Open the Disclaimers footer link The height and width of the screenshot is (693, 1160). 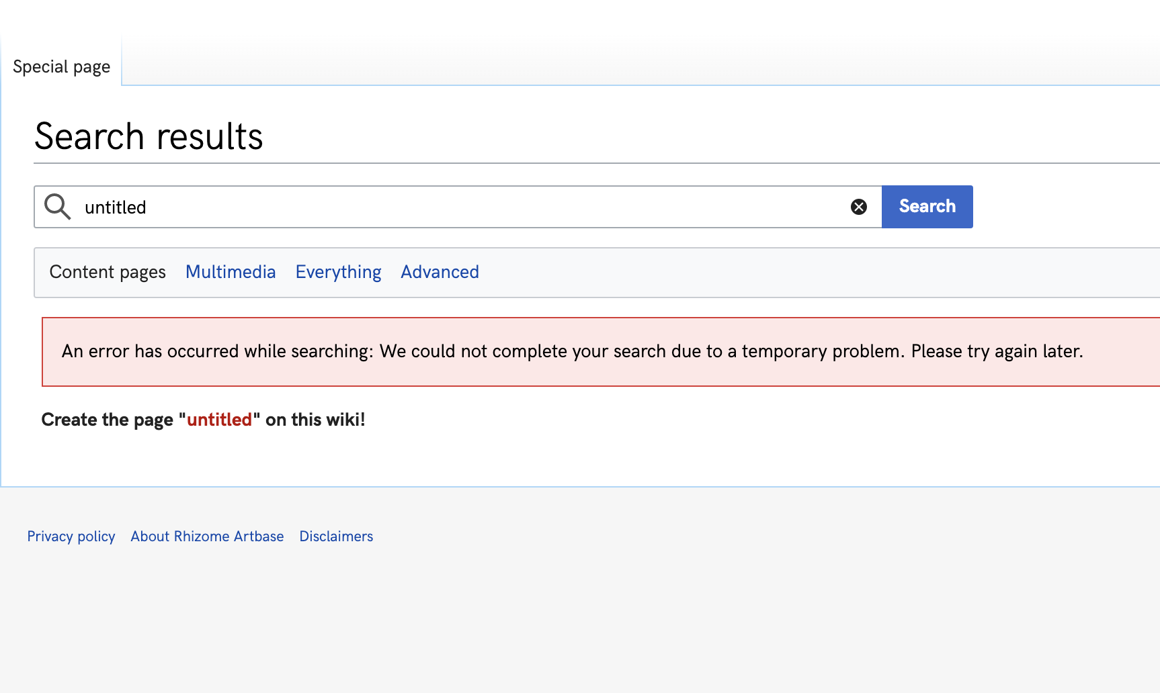click(x=336, y=537)
